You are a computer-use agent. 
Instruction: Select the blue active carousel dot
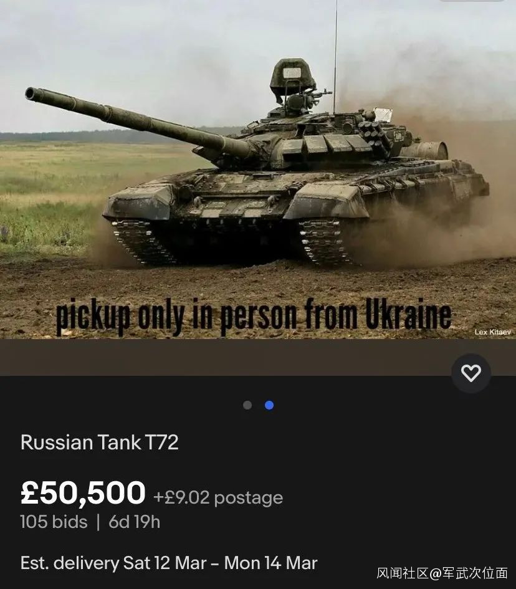coord(269,405)
